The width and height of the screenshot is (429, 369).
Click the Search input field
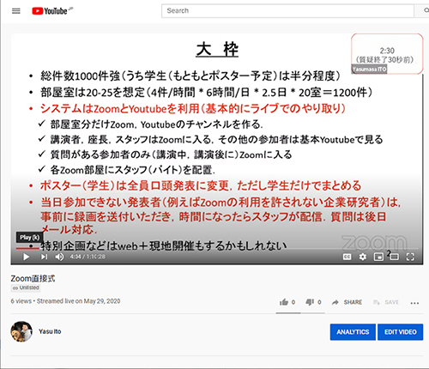point(287,11)
